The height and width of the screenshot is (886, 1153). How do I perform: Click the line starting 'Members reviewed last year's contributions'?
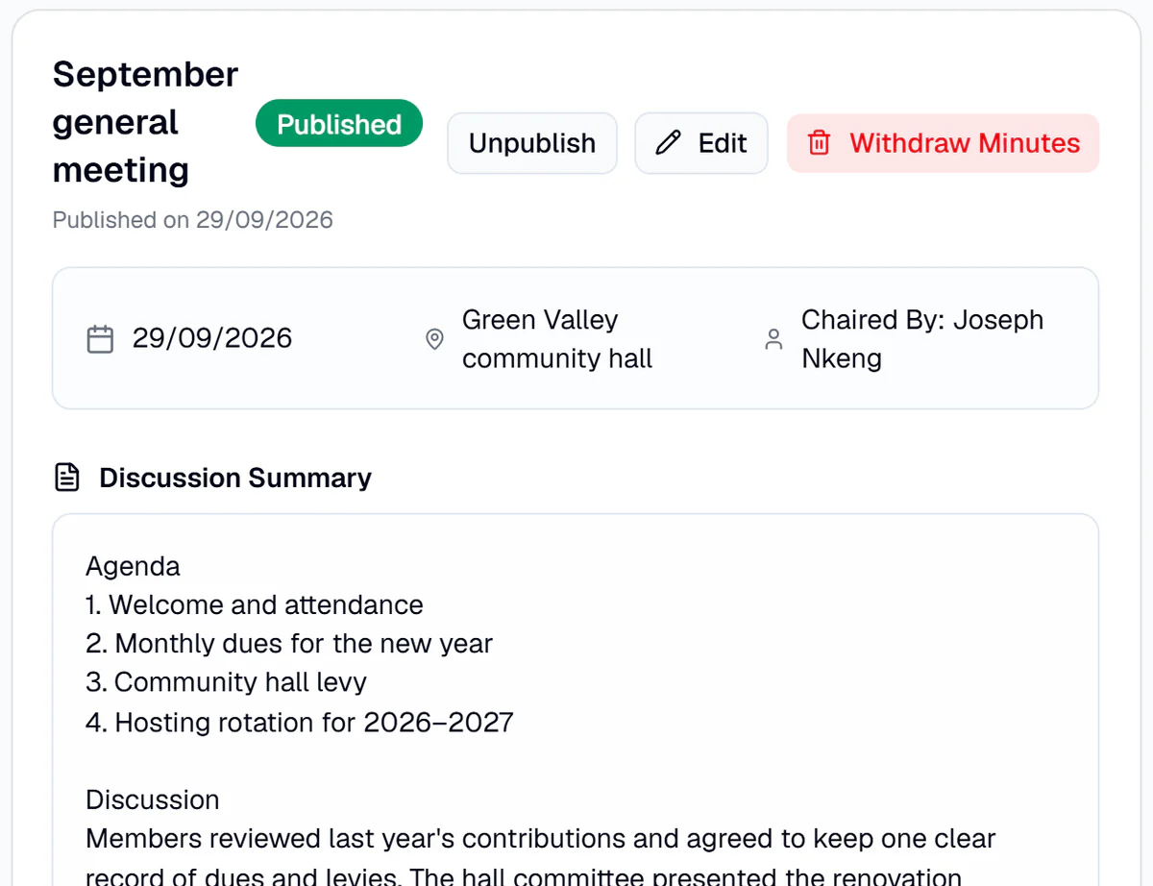pyautogui.click(x=541, y=839)
